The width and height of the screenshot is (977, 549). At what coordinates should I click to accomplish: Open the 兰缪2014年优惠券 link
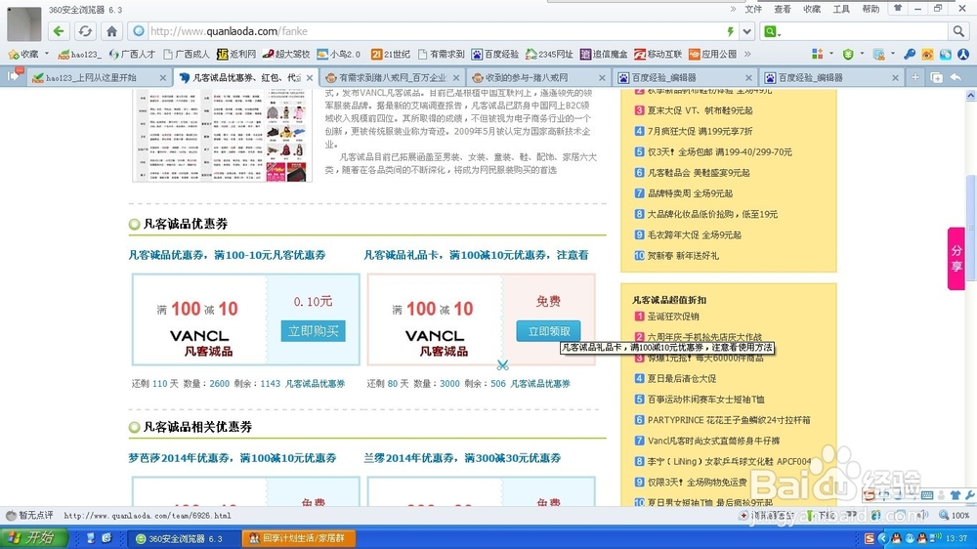[x=462, y=458]
